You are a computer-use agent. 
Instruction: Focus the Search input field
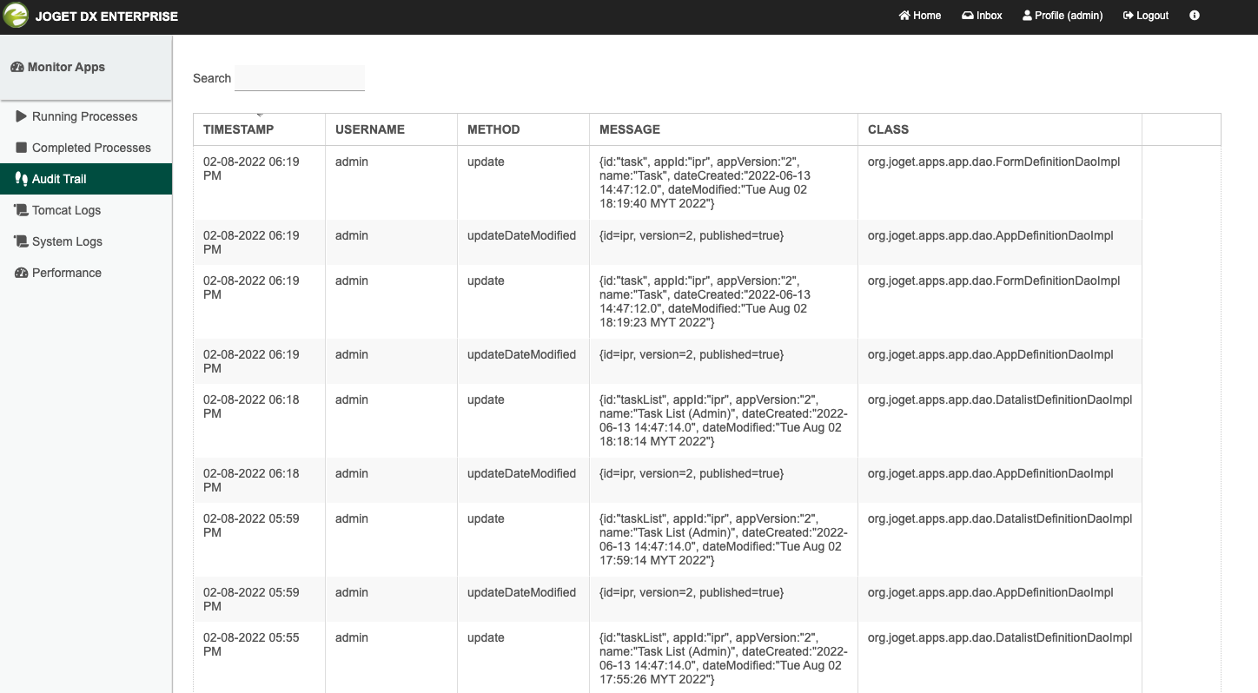coord(300,78)
